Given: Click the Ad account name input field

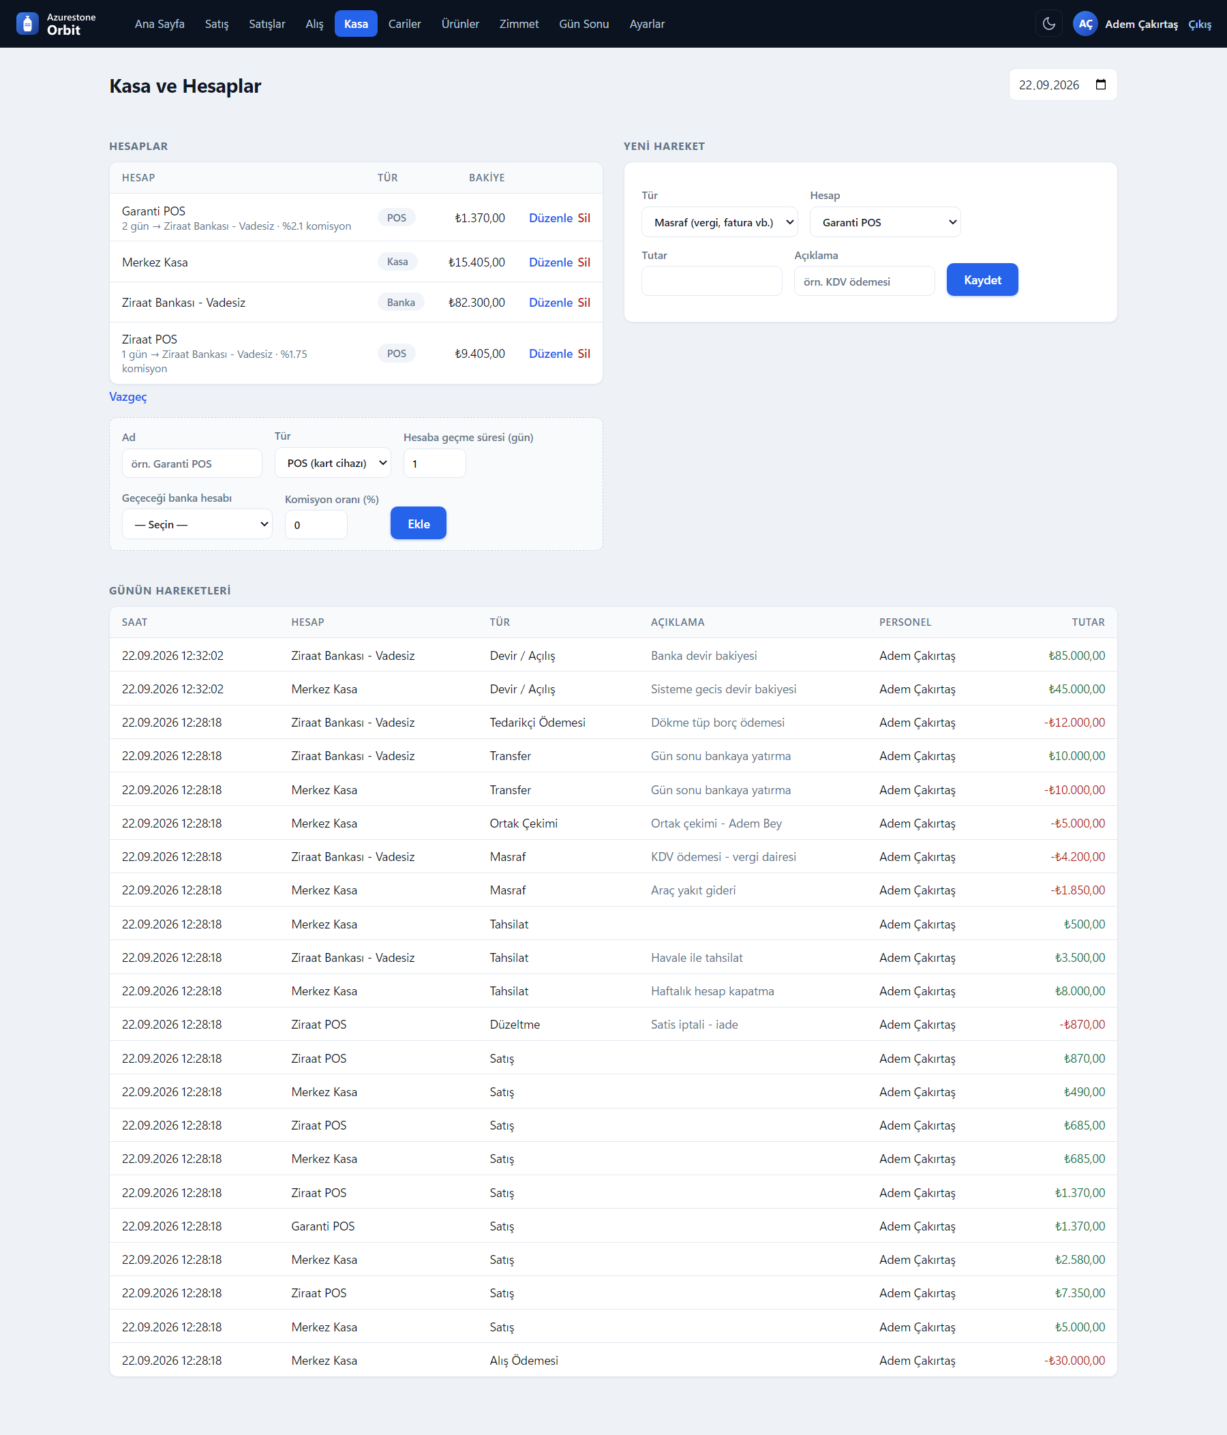Looking at the screenshot, I should coord(192,464).
